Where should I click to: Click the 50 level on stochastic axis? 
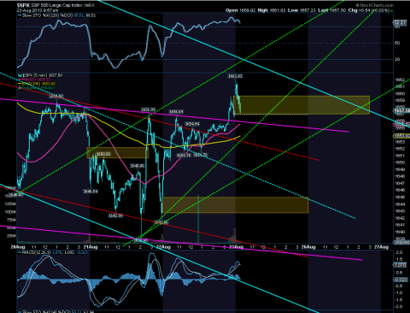click(397, 43)
